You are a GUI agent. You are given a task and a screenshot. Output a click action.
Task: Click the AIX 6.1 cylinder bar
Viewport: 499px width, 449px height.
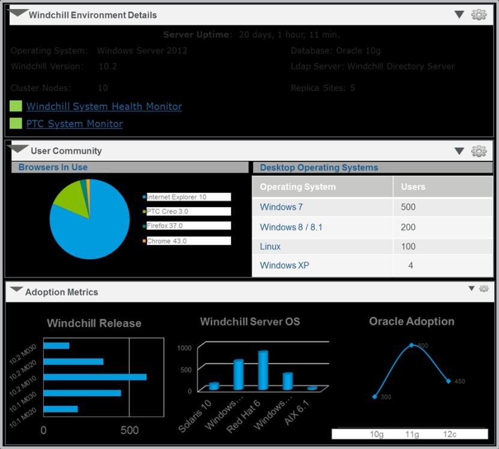point(312,388)
